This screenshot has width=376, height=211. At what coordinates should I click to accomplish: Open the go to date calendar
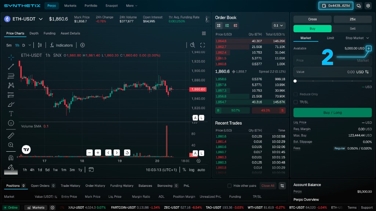[91, 170]
